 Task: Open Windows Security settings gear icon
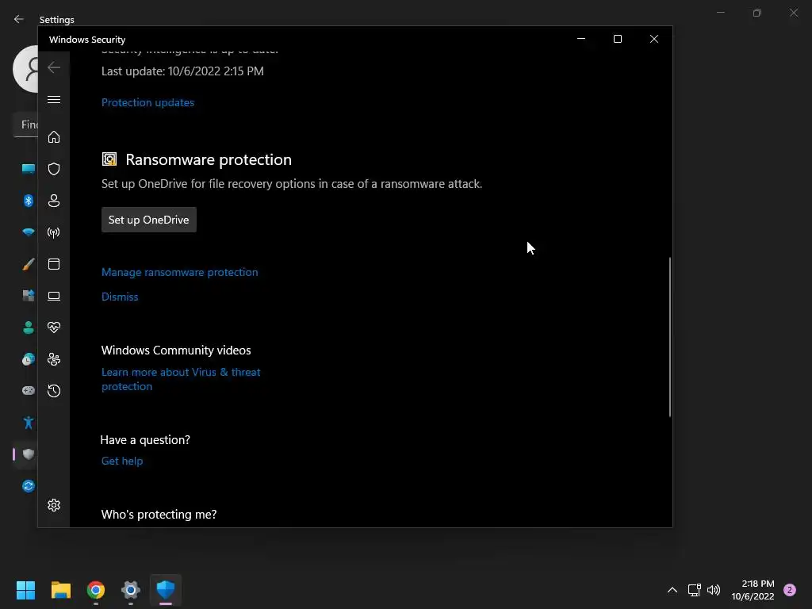54,505
